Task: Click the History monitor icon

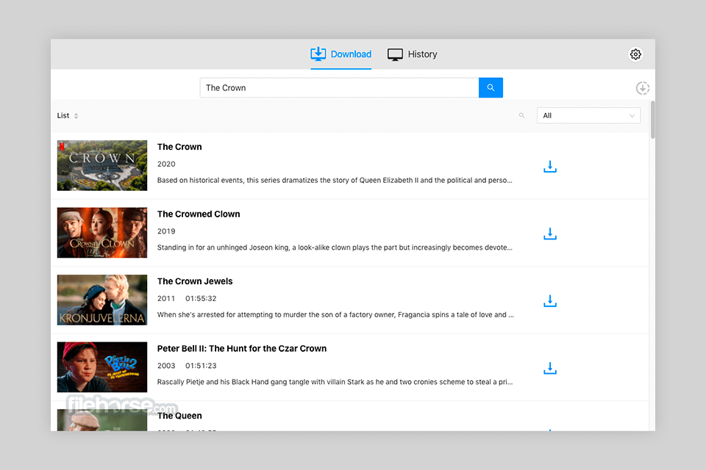Action: 395,54
